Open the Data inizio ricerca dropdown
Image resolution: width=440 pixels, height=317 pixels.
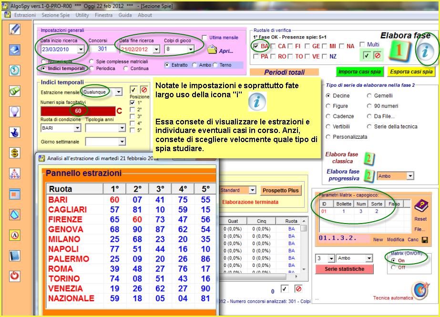point(80,49)
